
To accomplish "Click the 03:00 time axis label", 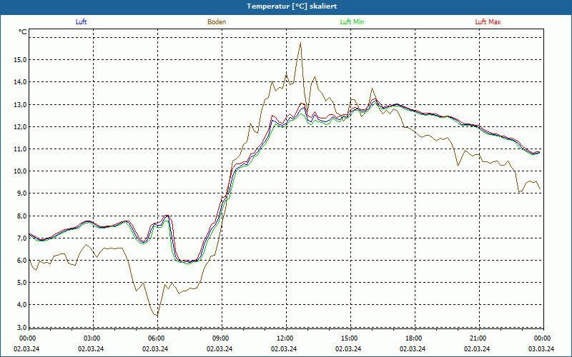I will point(93,338).
